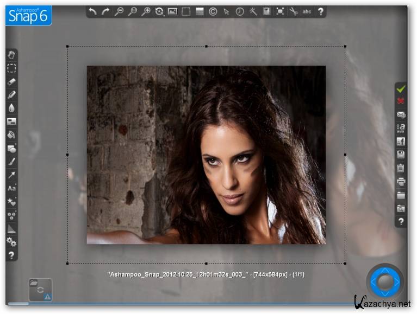
Task: Add a copyright watermark stamp
Action: point(213,11)
